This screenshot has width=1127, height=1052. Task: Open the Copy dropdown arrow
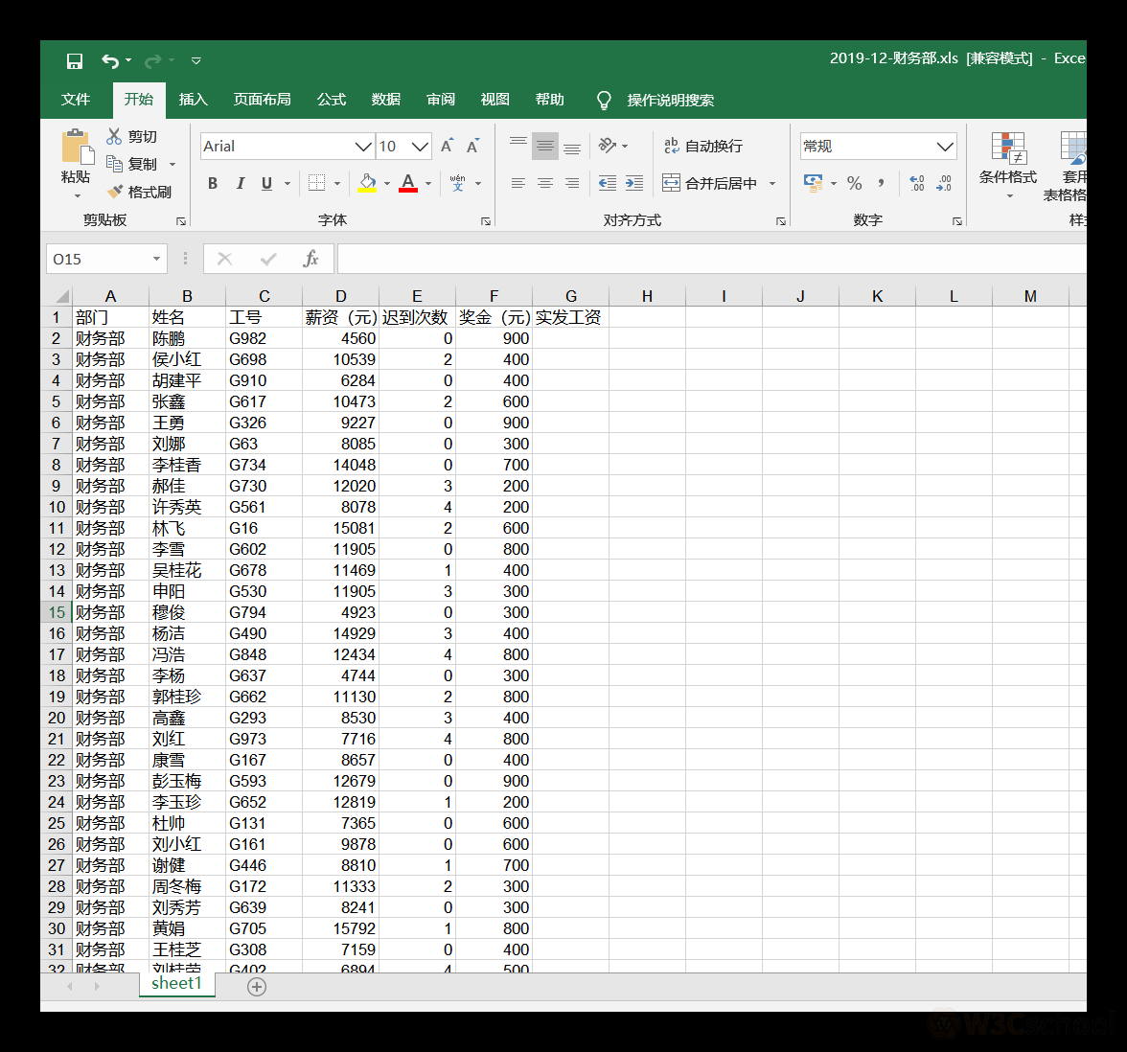[x=172, y=165]
